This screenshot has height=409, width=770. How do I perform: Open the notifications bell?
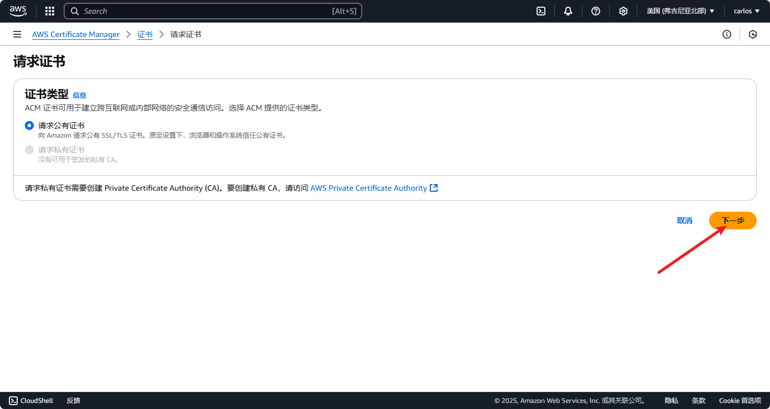568,11
